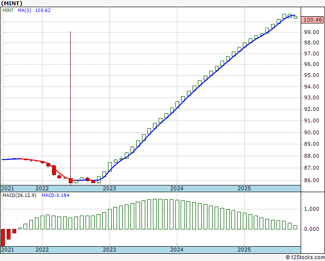Click the 91.00 price axis label
The width and height of the screenshot is (325, 261).
(x=311, y=120)
